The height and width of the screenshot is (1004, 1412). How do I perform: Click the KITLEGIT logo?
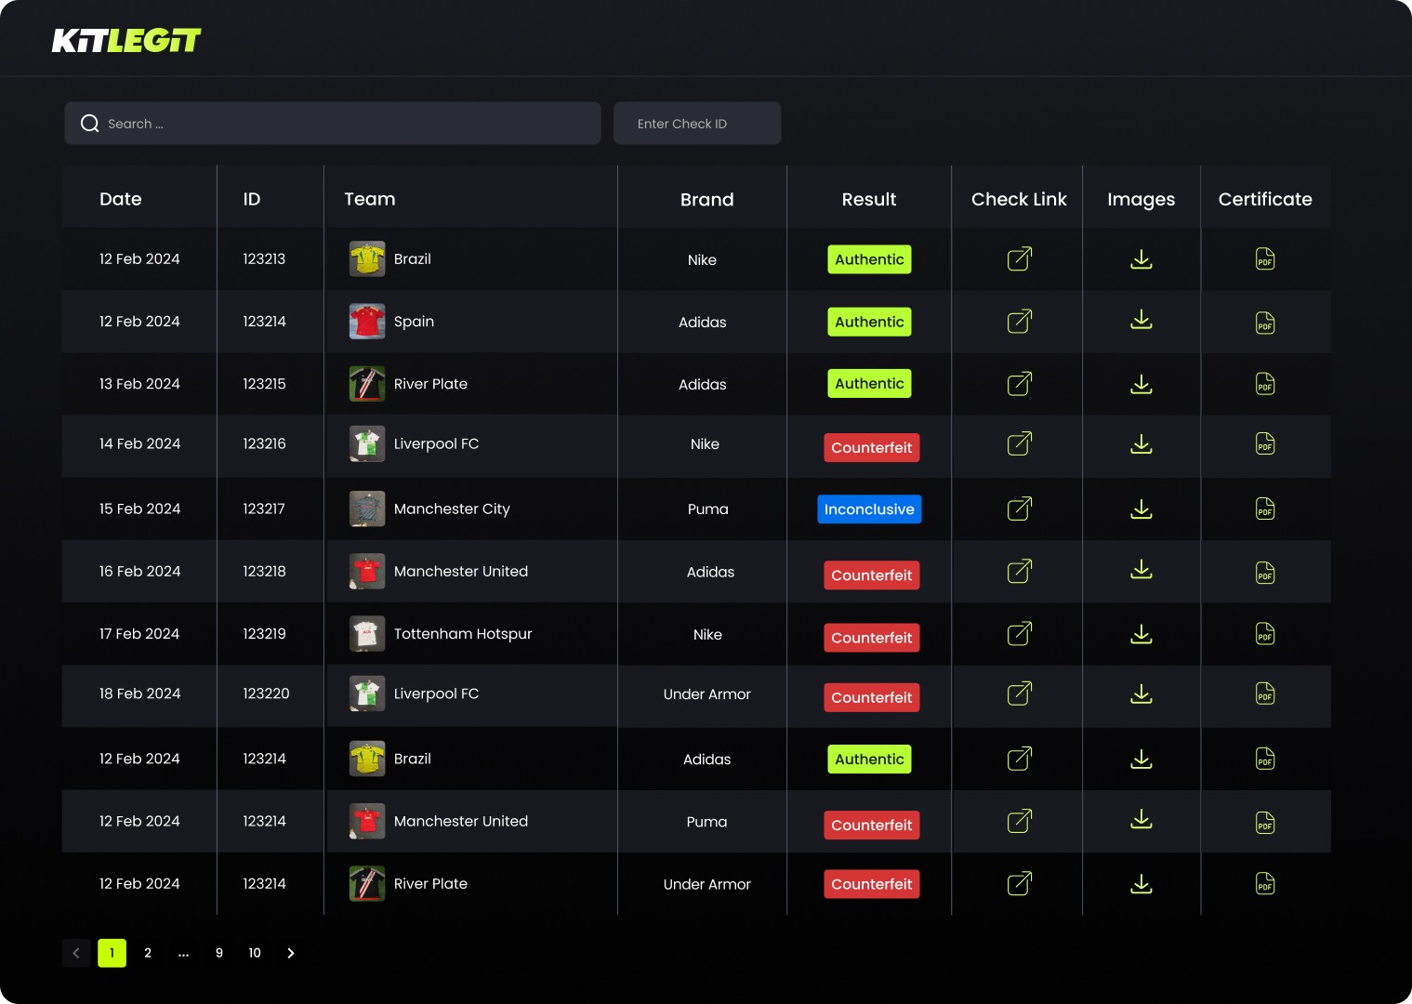click(x=126, y=40)
